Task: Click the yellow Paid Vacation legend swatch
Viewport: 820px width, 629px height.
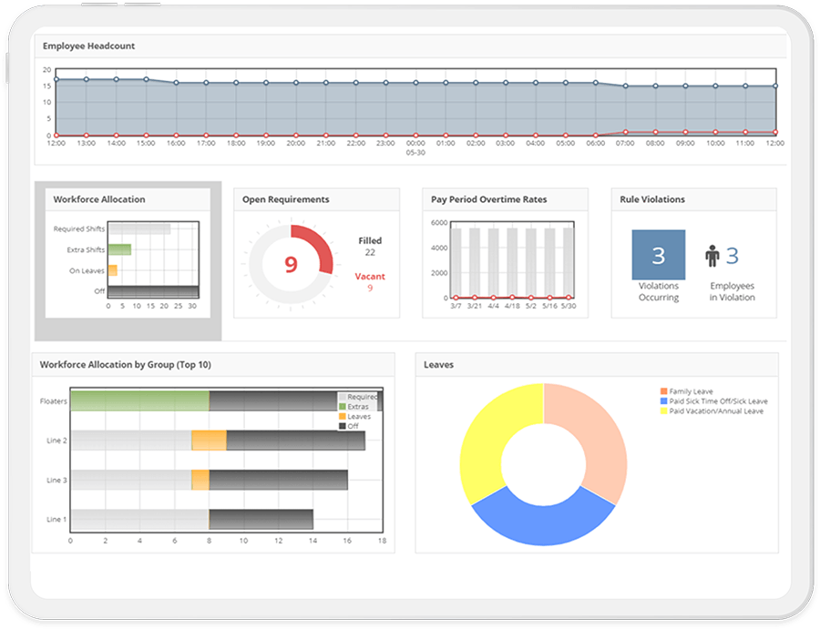Action: [663, 411]
